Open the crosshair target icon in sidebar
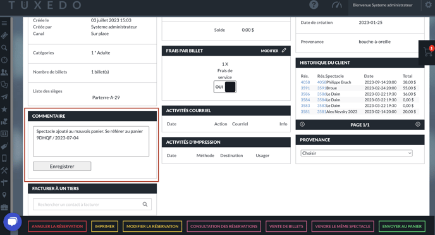Screen dimensions: 435x235 (x=4, y=60)
